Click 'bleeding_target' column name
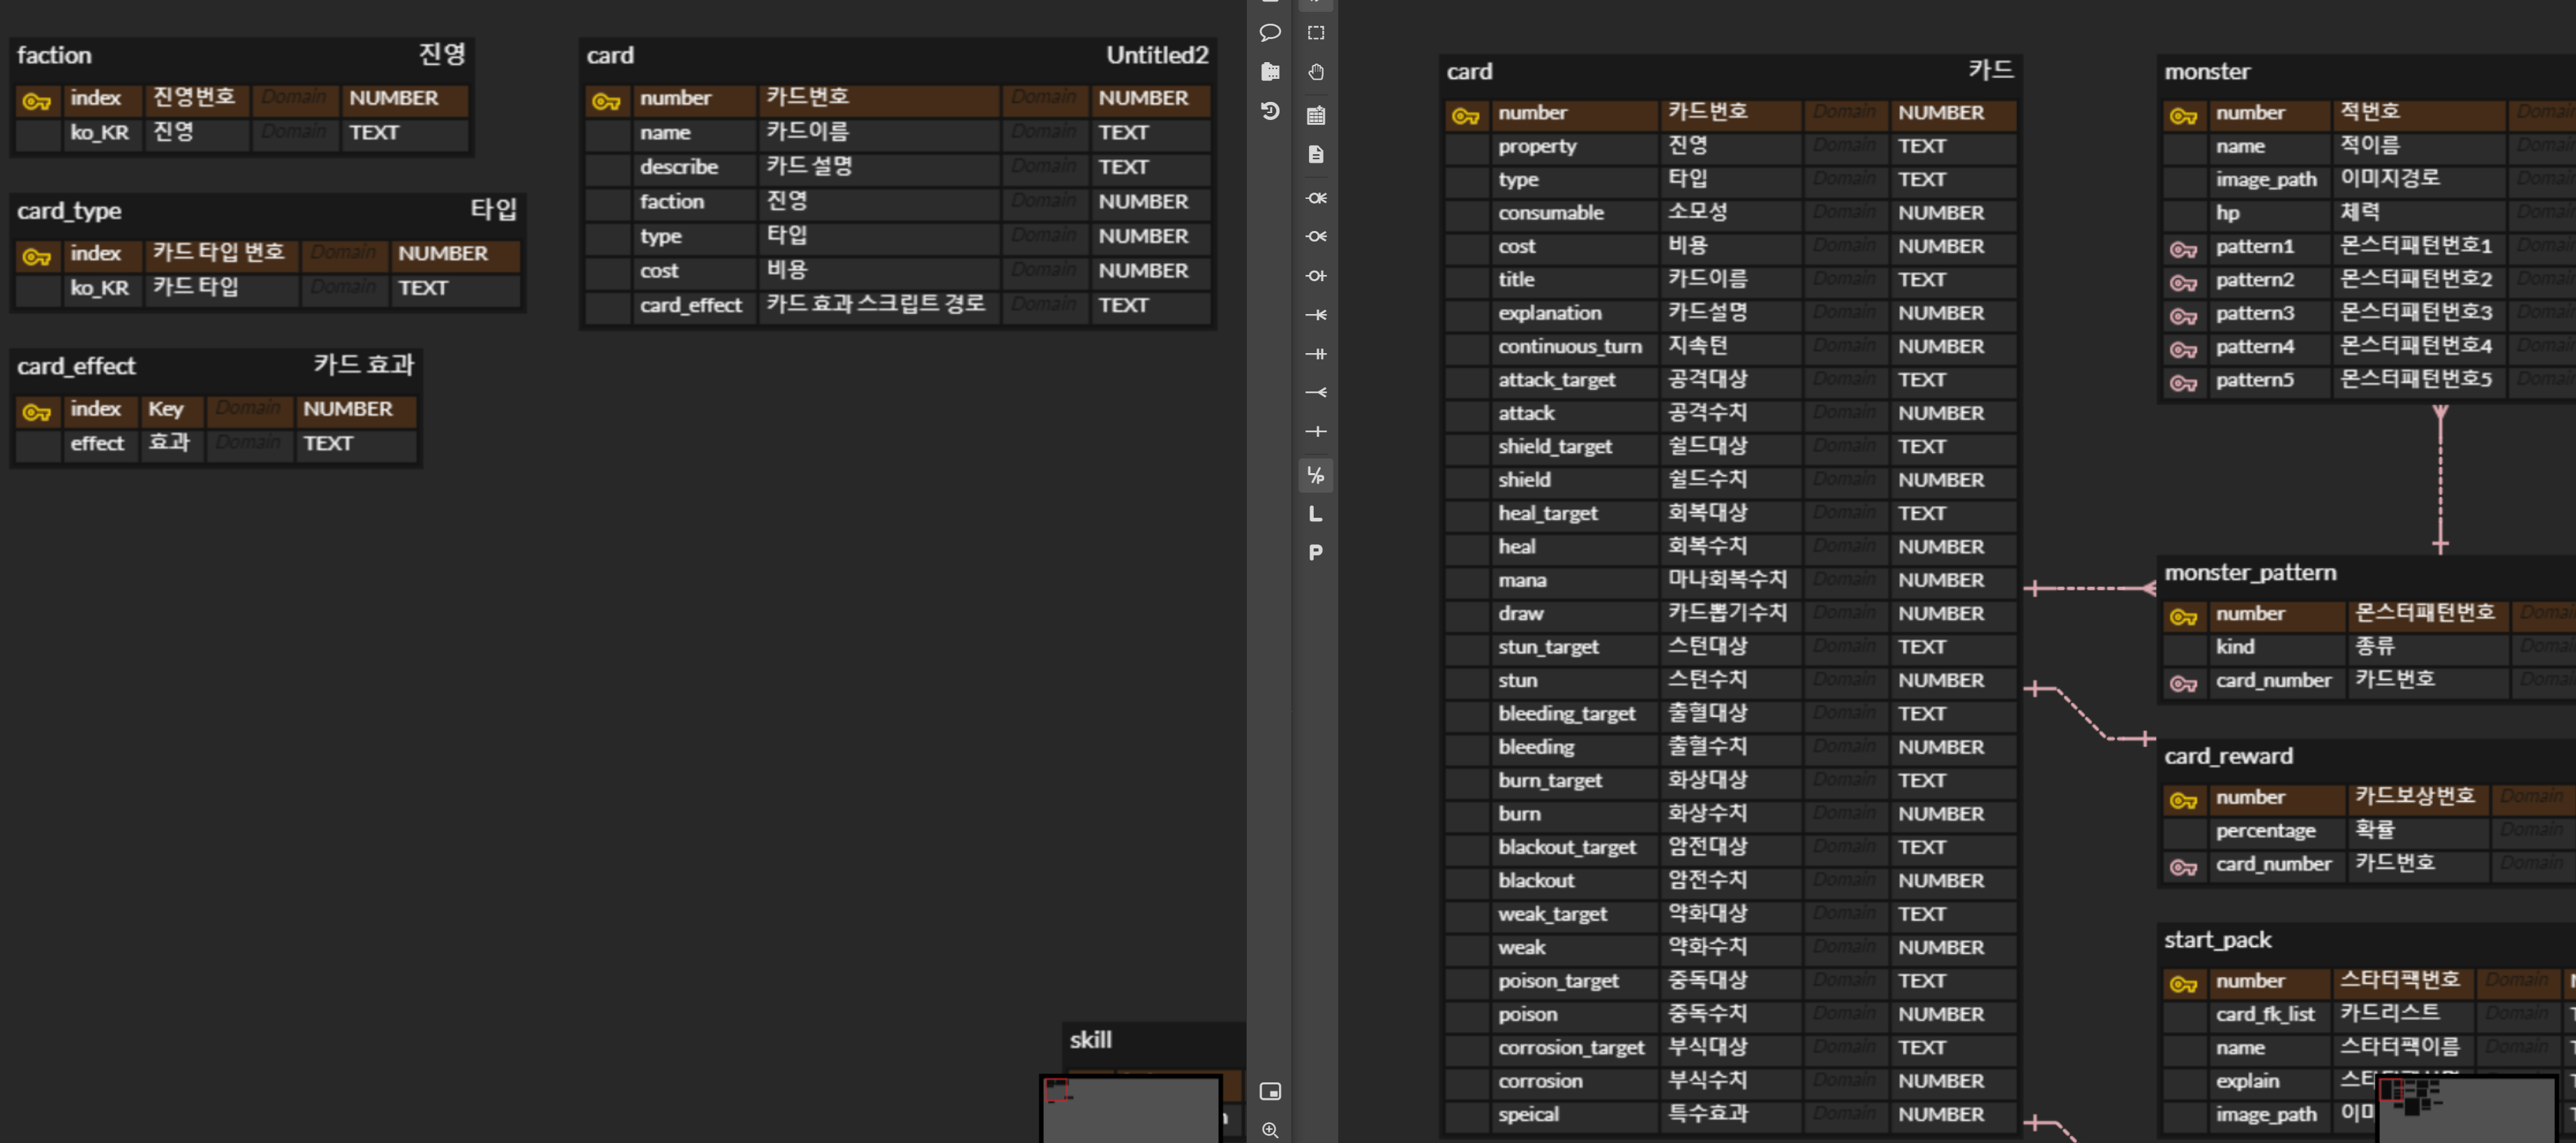Viewport: 2576px width, 1143px height. [x=1566, y=714]
